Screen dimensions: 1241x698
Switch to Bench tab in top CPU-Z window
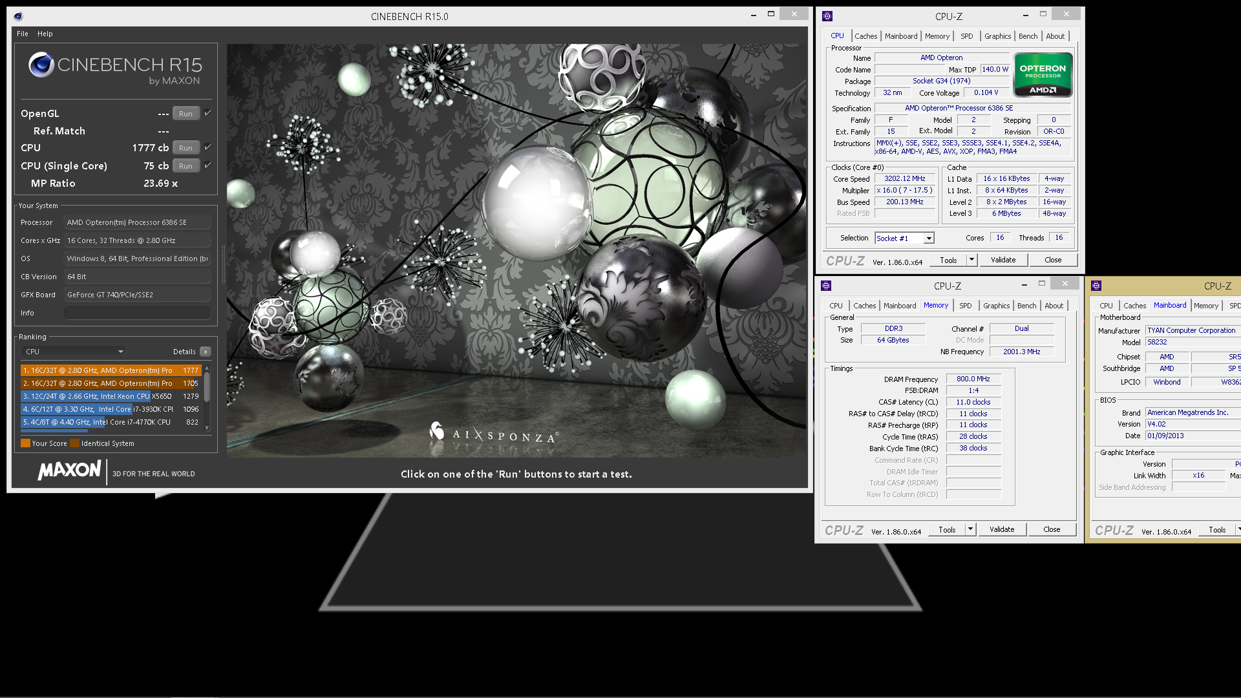pyautogui.click(x=1028, y=36)
